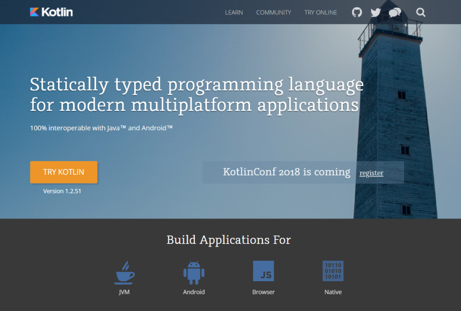This screenshot has height=311, width=461.
Task: Open the TRY ONLINE menu item
Action: point(321,13)
